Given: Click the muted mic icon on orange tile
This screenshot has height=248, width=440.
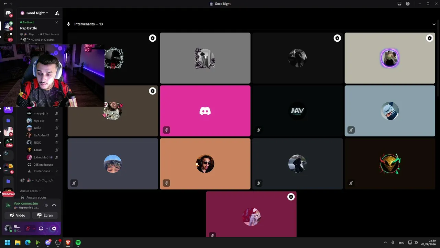Looking at the screenshot, I should point(166,183).
